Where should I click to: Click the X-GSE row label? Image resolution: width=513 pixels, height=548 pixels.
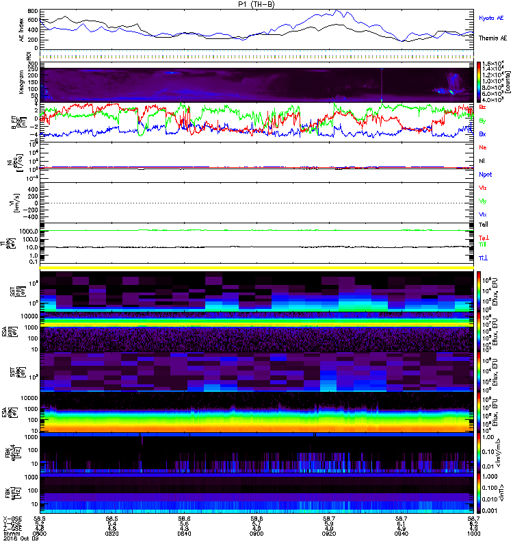(12, 519)
